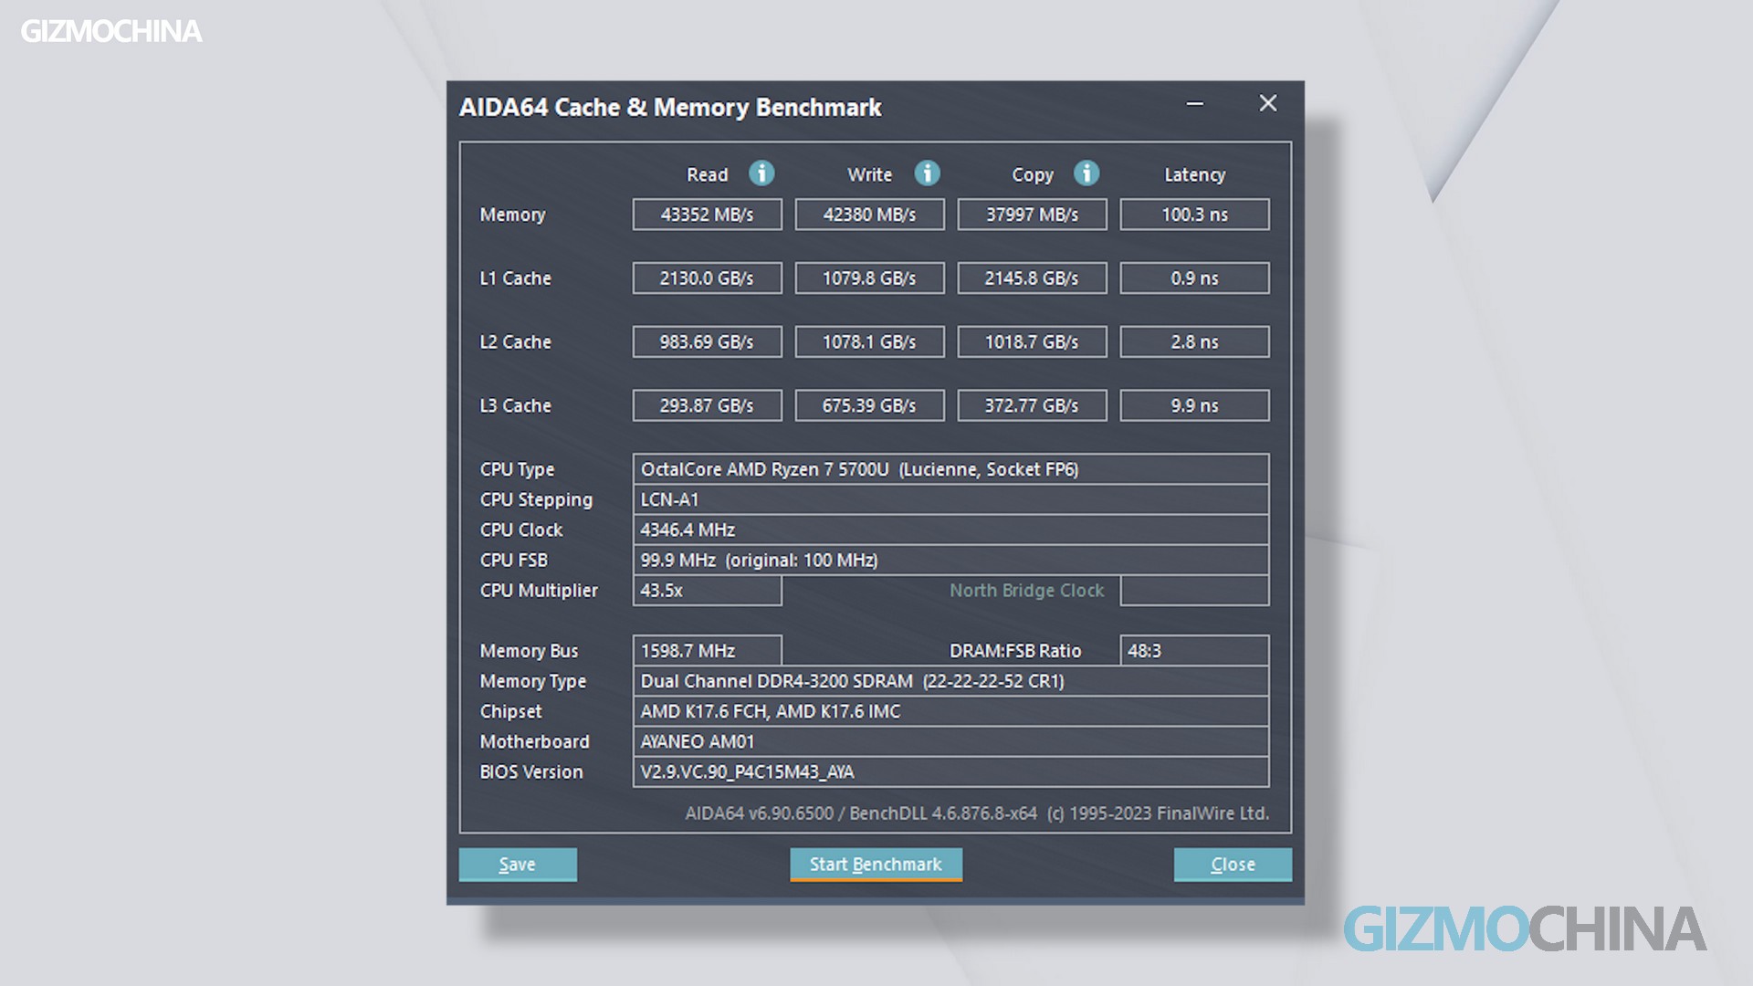Click the CPU Clock field 4346.4 MHz
1753x986 pixels.
950,530
